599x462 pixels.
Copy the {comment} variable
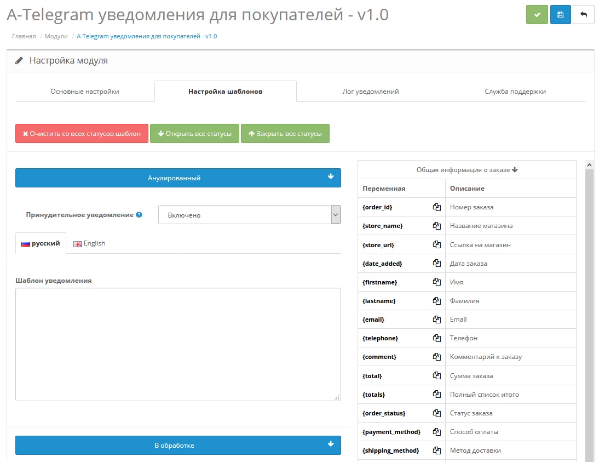click(x=436, y=357)
